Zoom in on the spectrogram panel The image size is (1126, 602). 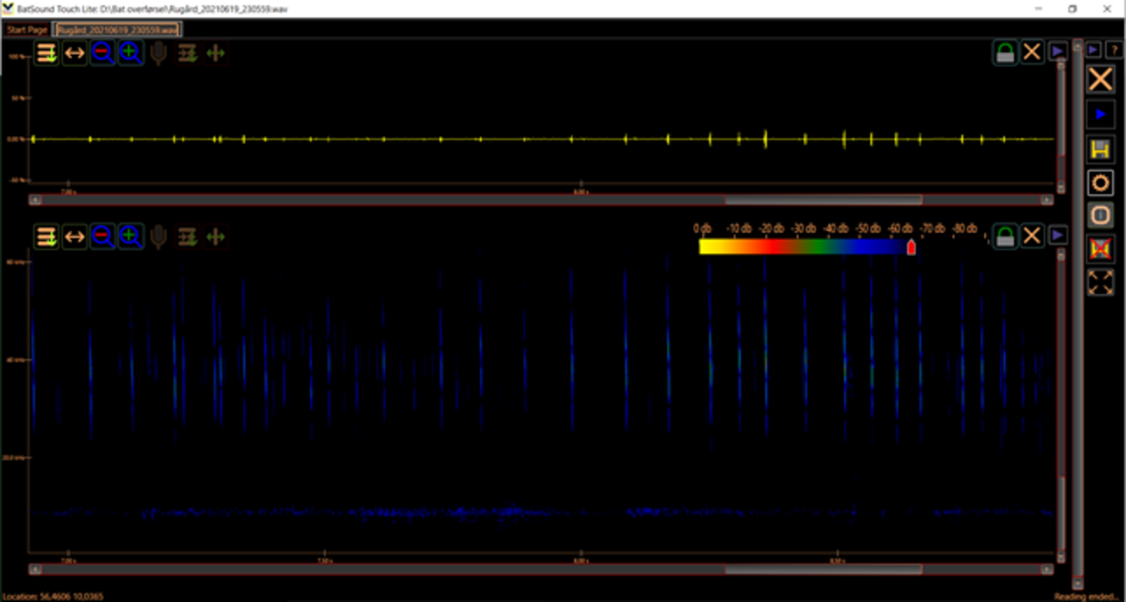[x=131, y=237]
